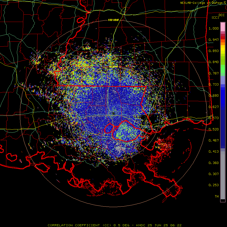This screenshot has height=227, width=227.
Task: Click the 0.787 scale value
Action: [214, 73]
